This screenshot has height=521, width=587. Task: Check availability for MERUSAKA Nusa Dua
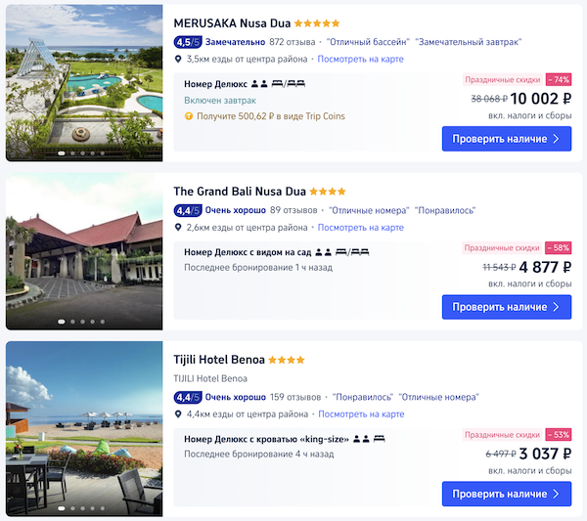pos(506,139)
